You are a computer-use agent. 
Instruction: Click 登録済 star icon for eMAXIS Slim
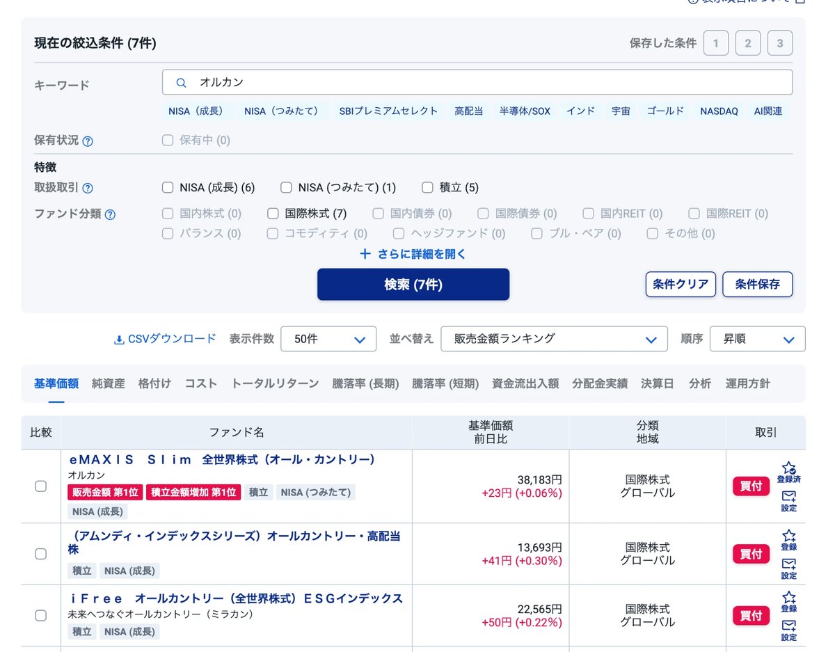788,468
